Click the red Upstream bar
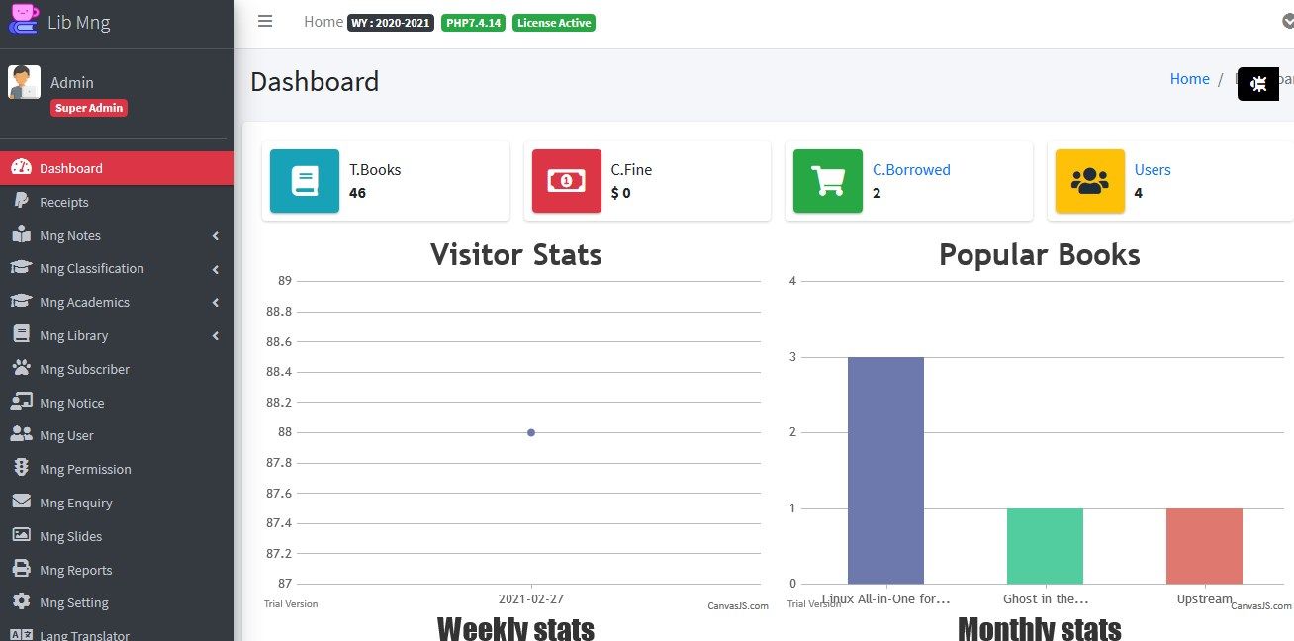The width and height of the screenshot is (1294, 641). tap(1204, 546)
